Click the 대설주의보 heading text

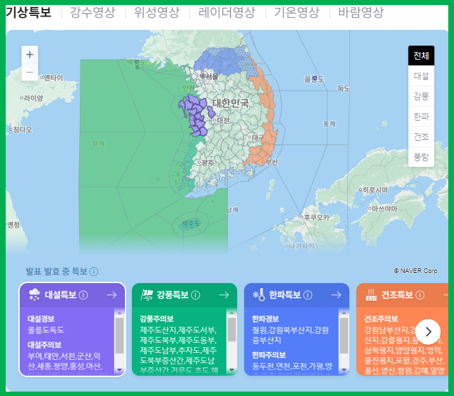click(44, 345)
